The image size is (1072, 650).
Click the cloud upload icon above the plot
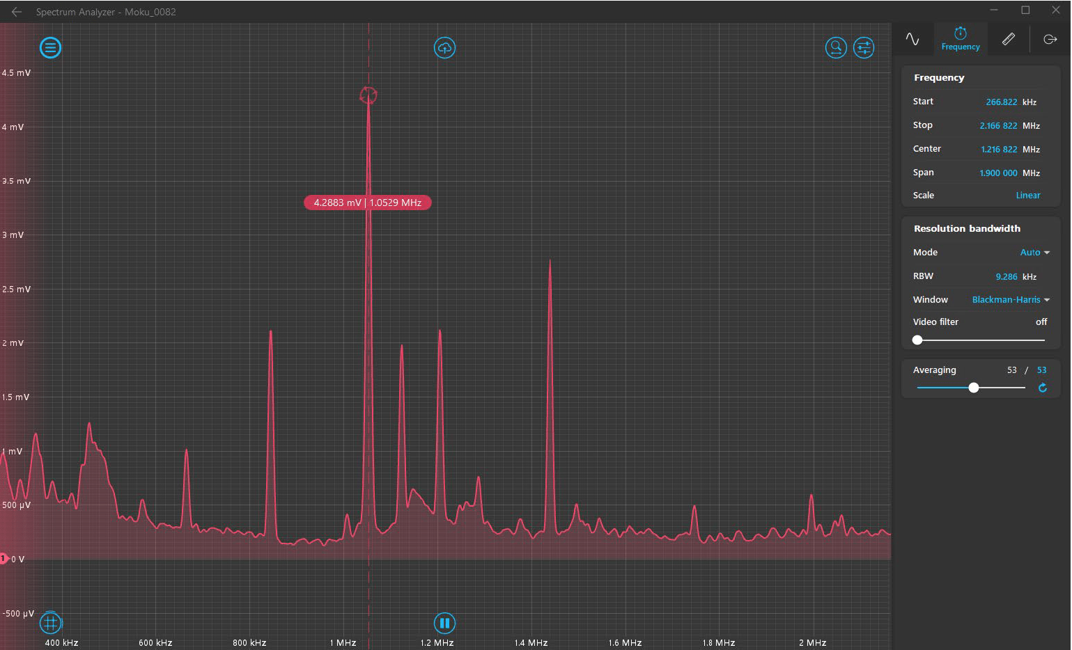click(x=445, y=48)
